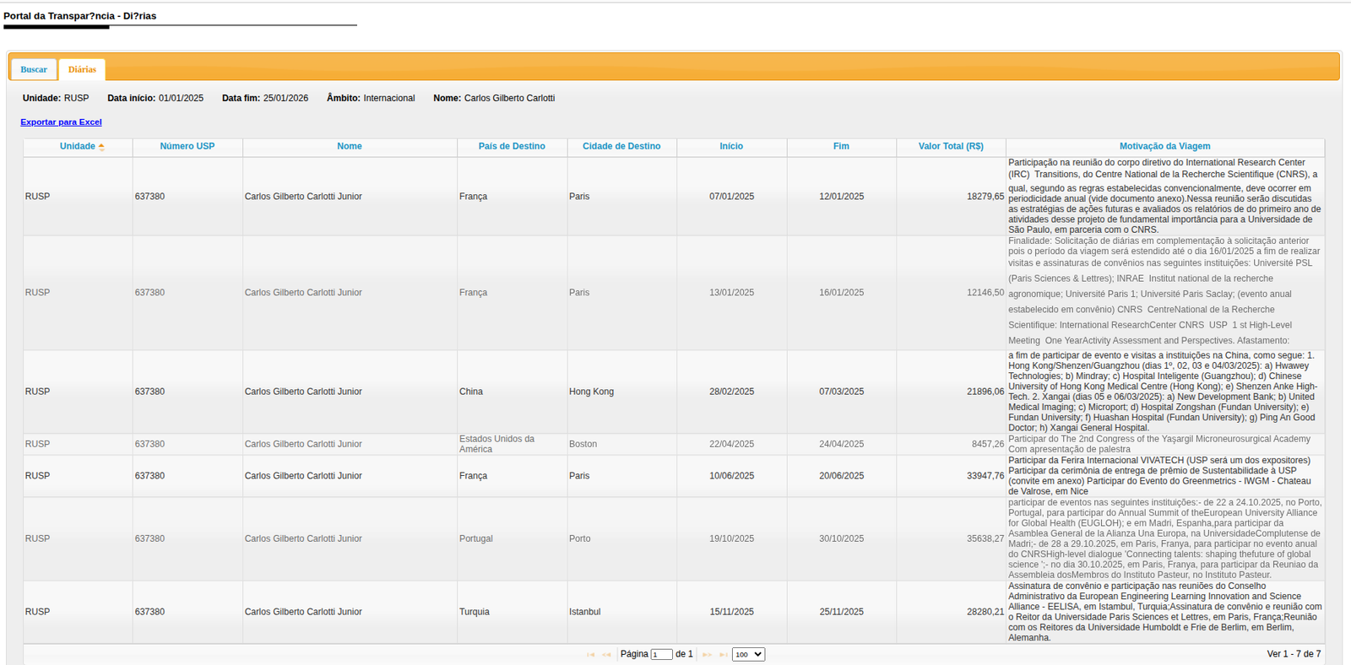This screenshot has width=1351, height=665.
Task: Click the sort arrow beside Unidade header
Action: pyautogui.click(x=101, y=147)
